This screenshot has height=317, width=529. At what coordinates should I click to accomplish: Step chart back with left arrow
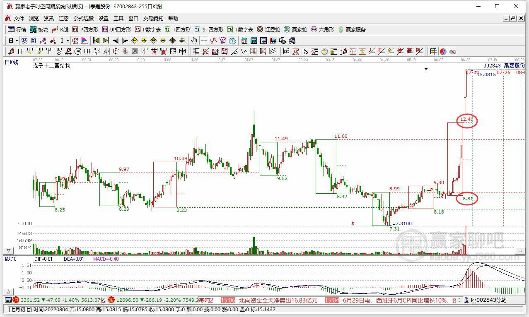[x=116, y=41]
